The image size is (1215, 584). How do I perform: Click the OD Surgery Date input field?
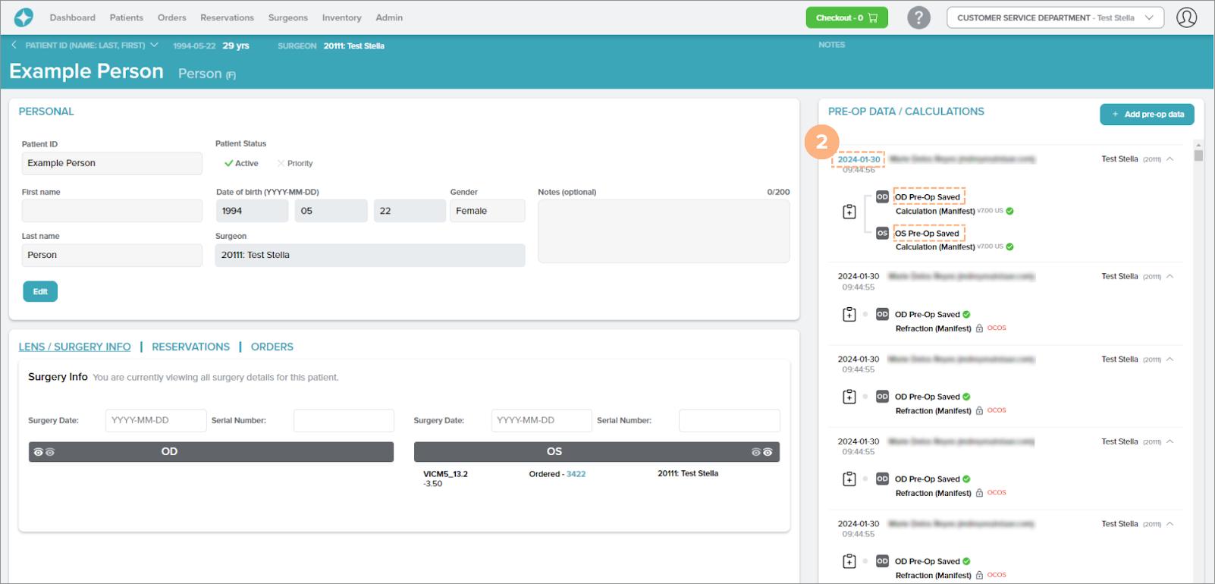[155, 420]
